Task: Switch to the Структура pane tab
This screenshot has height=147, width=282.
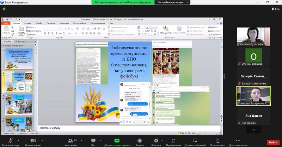Action: [21, 41]
